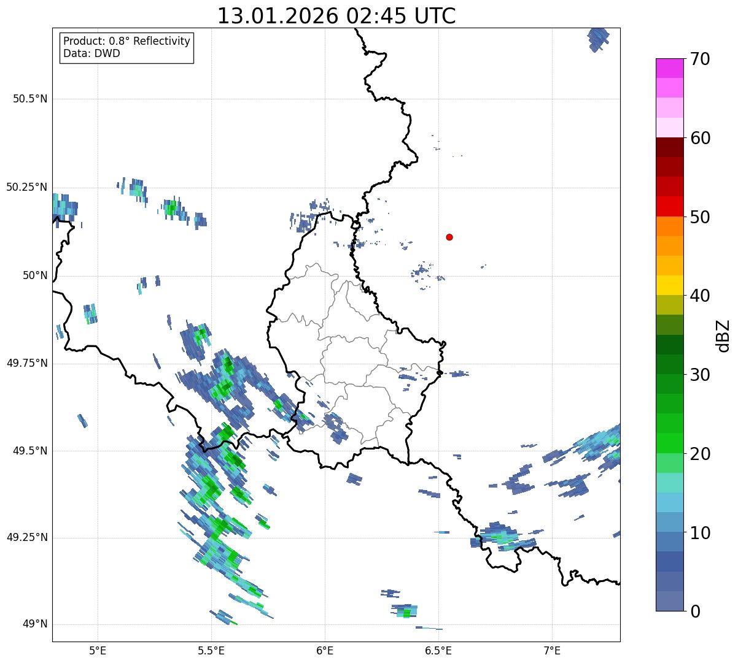This screenshot has height=663, width=738.
Task: Click the colorbar "dBZ" axis label
Action: point(724,335)
